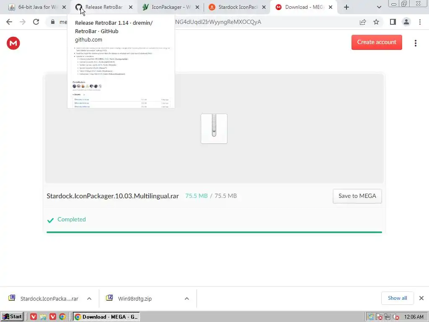Click the 12:06 AM clock
Image resolution: width=429 pixels, height=322 pixels.
coord(413,317)
